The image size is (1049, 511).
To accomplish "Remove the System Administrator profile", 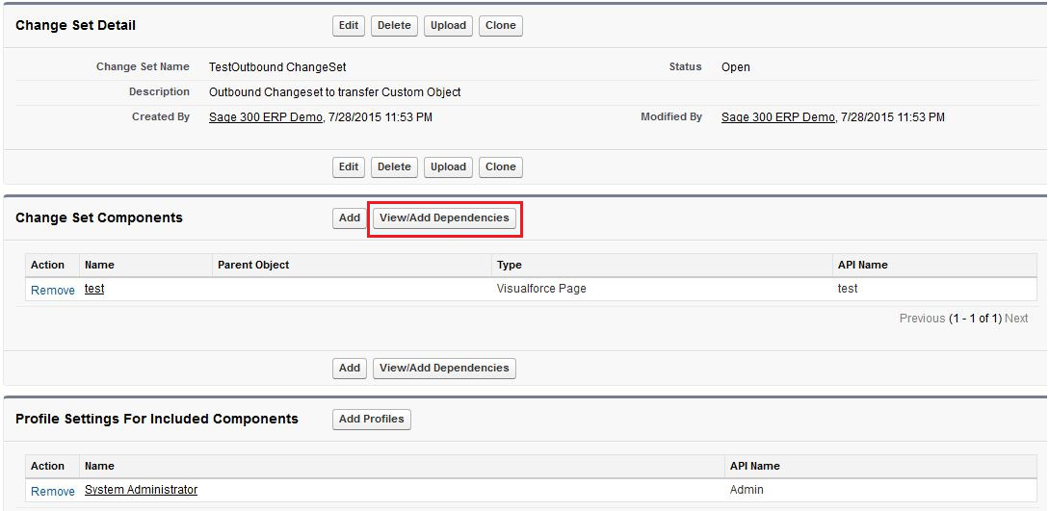I will tap(53, 491).
